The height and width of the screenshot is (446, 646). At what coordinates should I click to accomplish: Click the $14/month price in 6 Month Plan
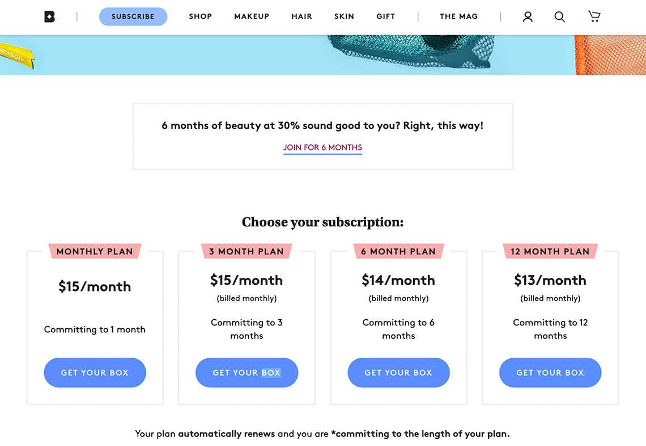click(x=398, y=280)
